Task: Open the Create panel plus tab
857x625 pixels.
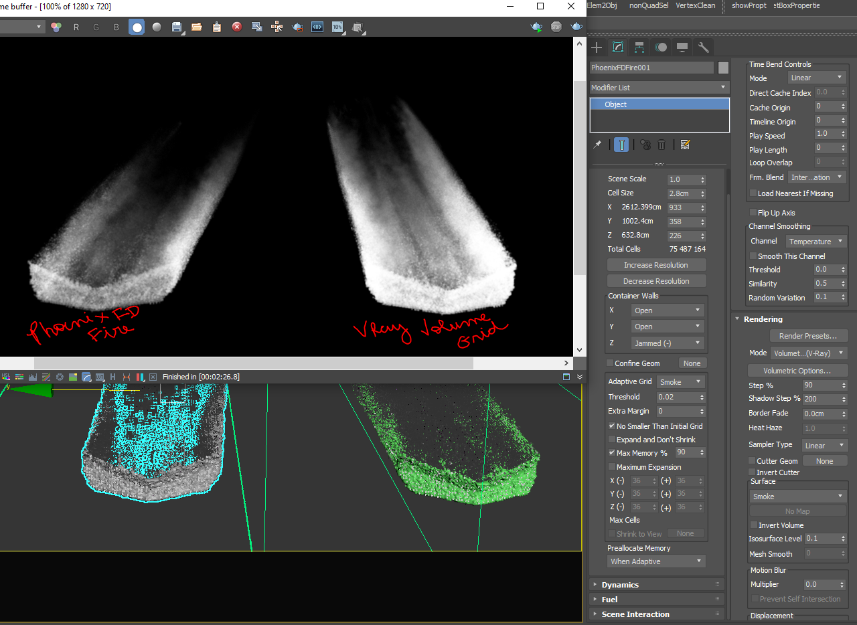Action: coord(597,47)
